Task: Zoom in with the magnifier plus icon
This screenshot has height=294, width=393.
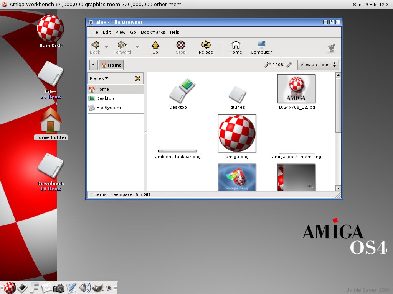Action: tap(289, 65)
